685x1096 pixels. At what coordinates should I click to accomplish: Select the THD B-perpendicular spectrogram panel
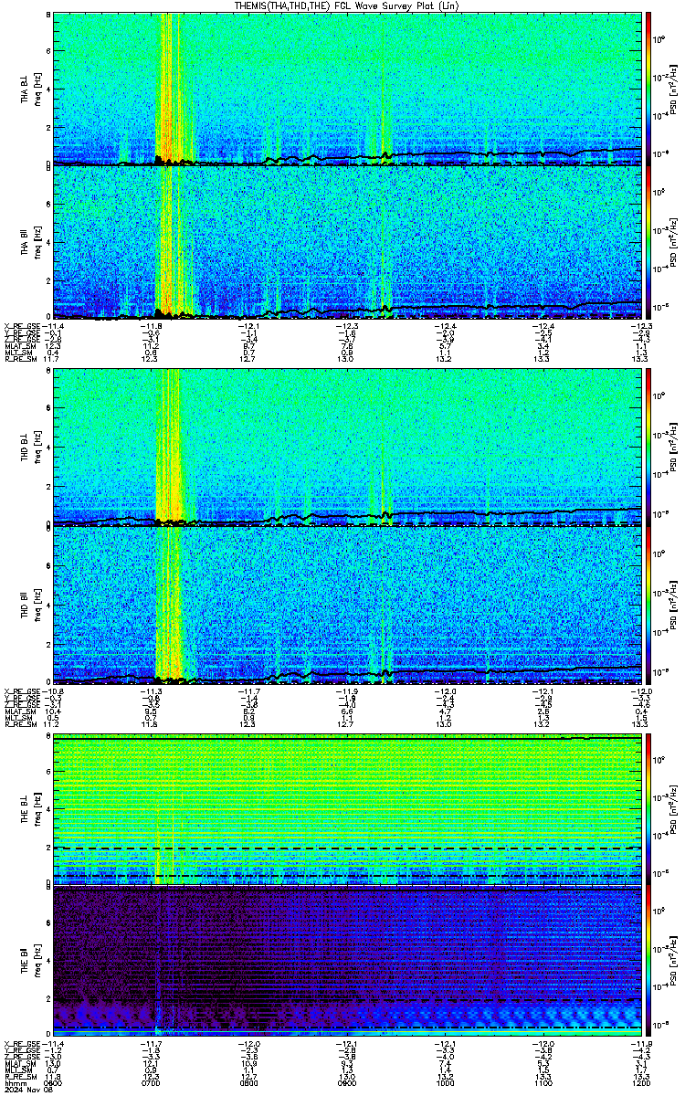pos(347,447)
